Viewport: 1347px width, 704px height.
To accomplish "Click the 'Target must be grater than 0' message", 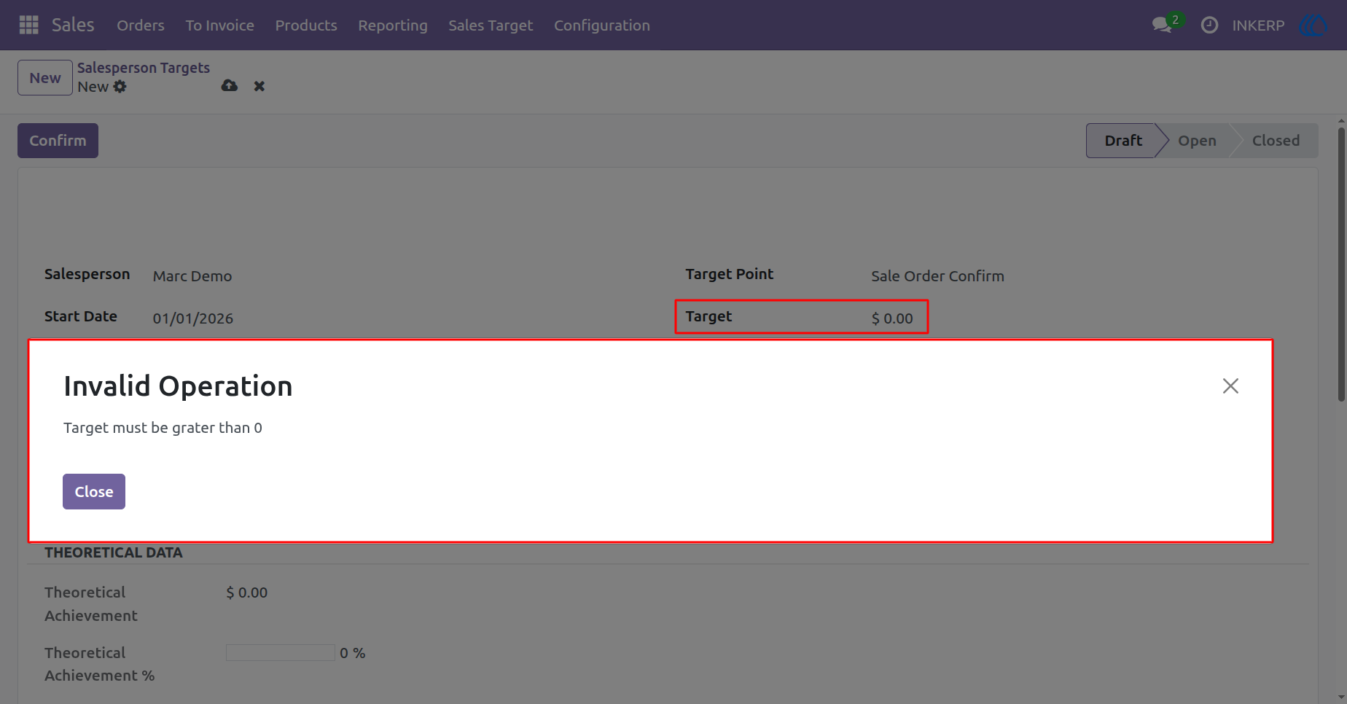I will (163, 428).
